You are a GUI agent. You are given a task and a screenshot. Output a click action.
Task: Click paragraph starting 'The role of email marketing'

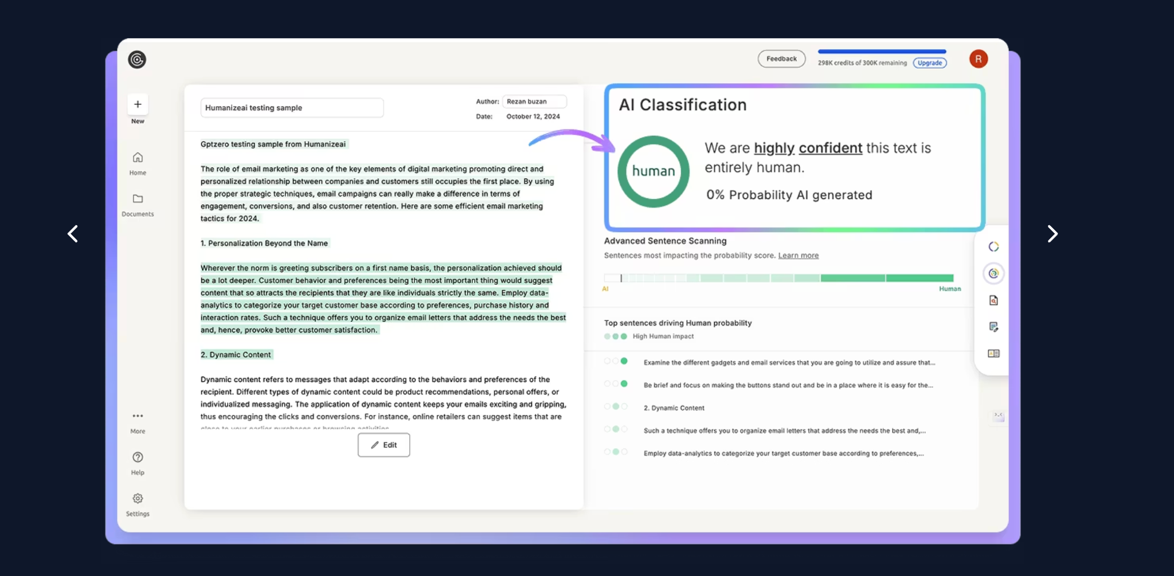(378, 194)
